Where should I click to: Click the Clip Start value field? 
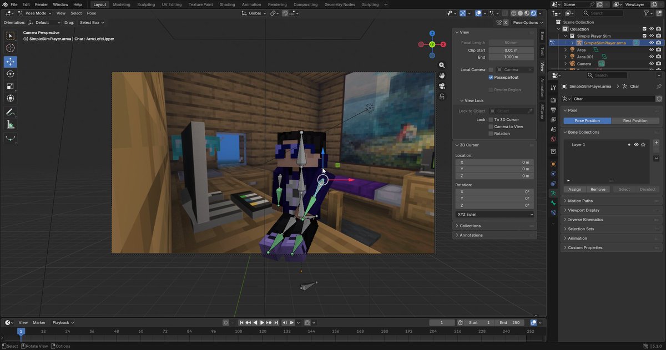(511, 50)
